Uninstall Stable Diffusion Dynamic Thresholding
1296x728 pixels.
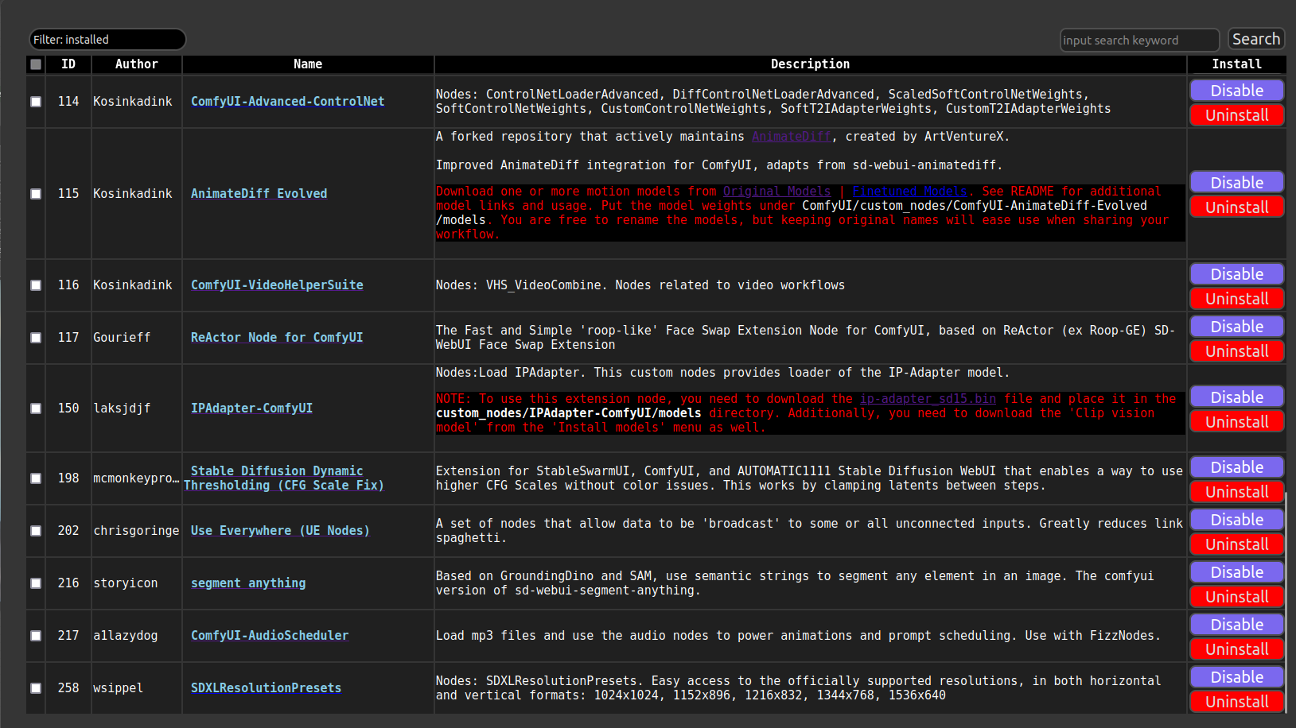1237,492
